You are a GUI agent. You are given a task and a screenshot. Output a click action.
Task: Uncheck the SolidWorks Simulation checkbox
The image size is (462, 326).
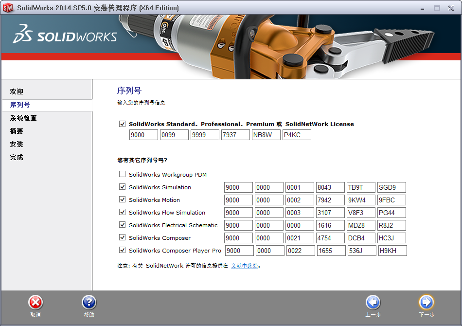click(122, 187)
